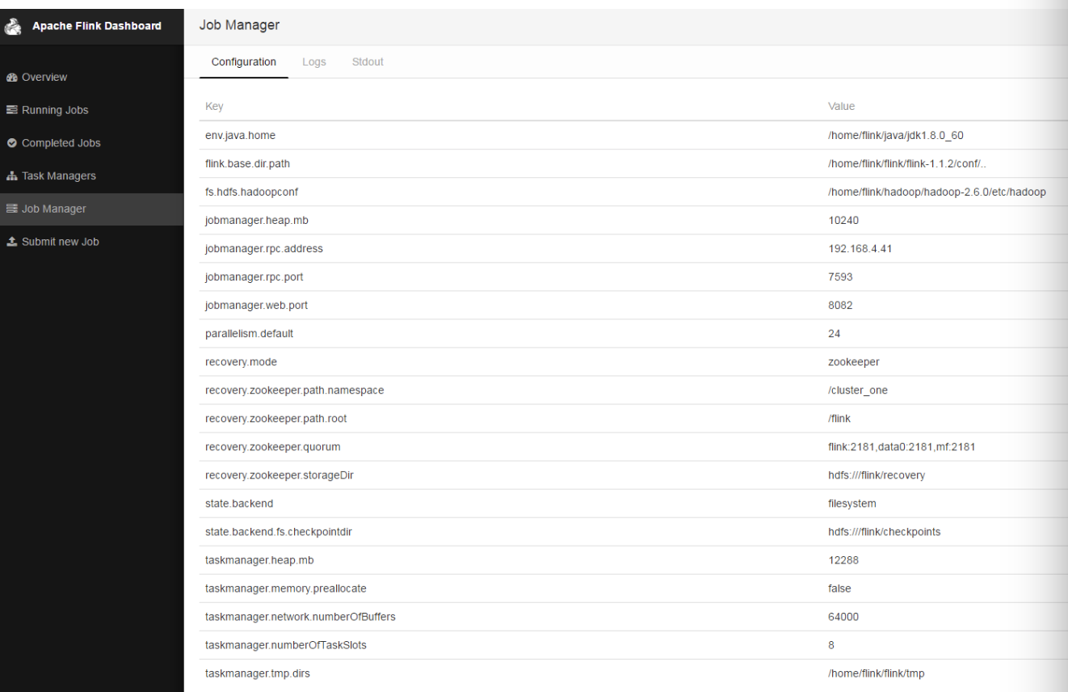Click the taskmanager.network.numberOfBuffers key
The height and width of the screenshot is (692, 1068).
point(301,617)
